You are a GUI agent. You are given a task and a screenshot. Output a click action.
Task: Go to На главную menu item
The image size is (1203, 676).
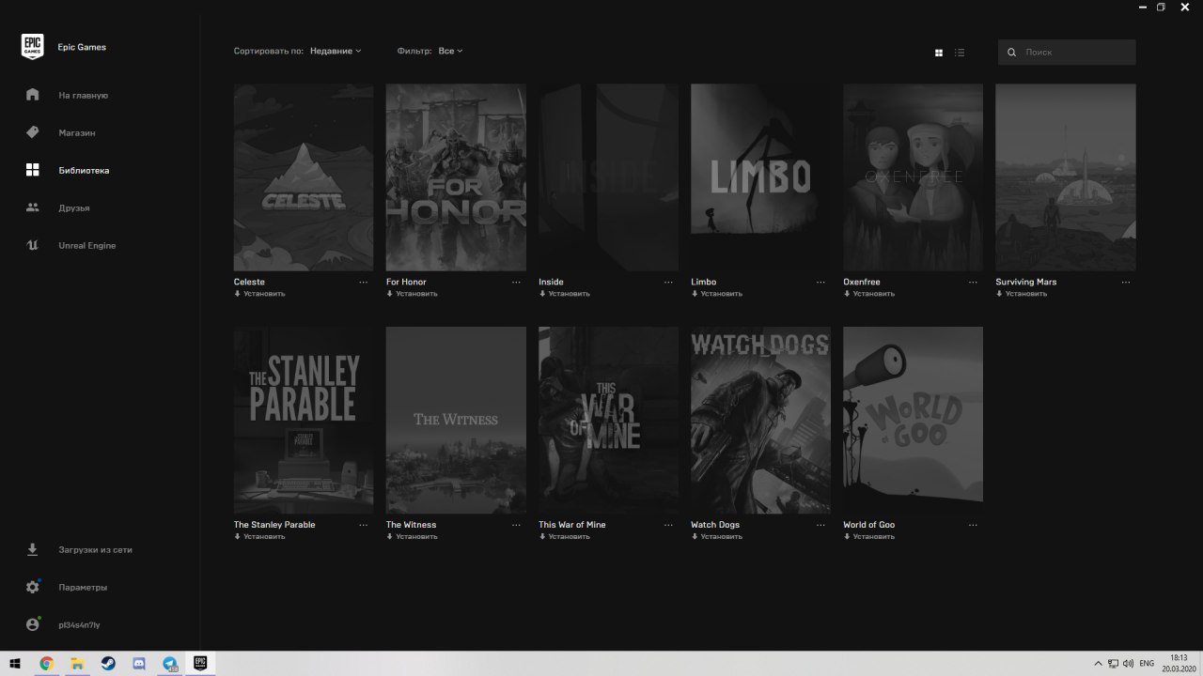[x=84, y=96]
